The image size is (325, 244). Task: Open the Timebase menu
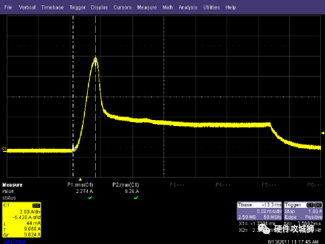point(52,7)
